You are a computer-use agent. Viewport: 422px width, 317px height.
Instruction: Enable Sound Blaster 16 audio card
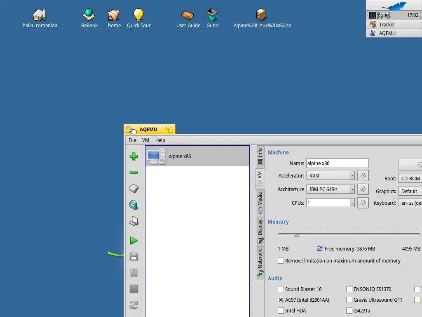coord(281,289)
